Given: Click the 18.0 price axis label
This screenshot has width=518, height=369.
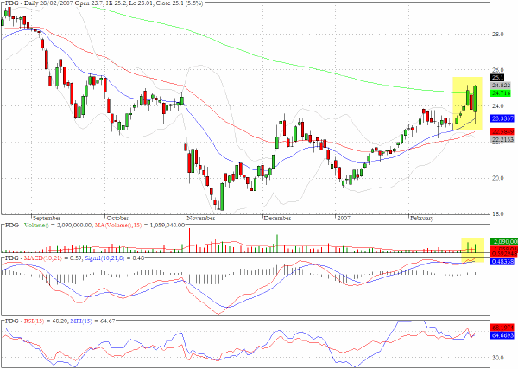Looking at the screenshot, I should (497, 214).
